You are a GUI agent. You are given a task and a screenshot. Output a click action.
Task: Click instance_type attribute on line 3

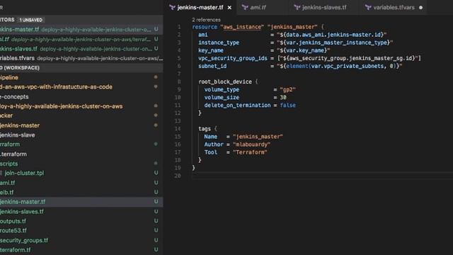click(219, 42)
